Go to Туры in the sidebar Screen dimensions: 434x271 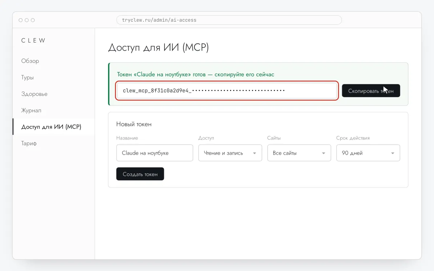(x=54, y=77)
